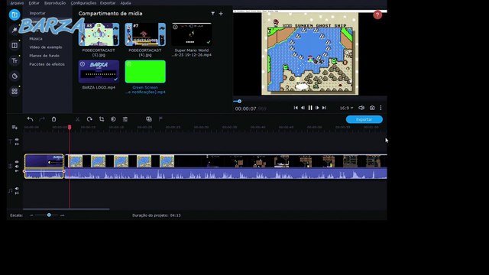Image resolution: width=489 pixels, height=275 pixels.
Task: Open the more tools grid tab
Action: tap(15, 92)
